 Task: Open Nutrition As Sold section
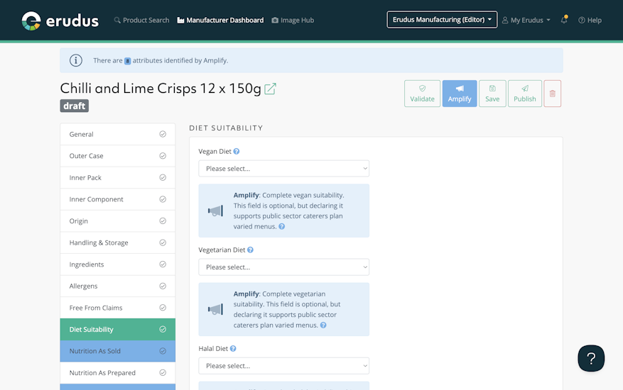118,351
